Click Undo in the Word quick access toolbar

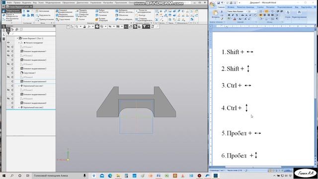point(222,3)
